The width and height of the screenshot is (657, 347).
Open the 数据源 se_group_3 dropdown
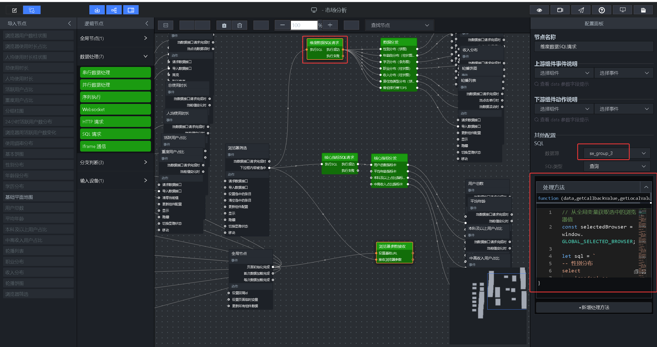tap(617, 153)
